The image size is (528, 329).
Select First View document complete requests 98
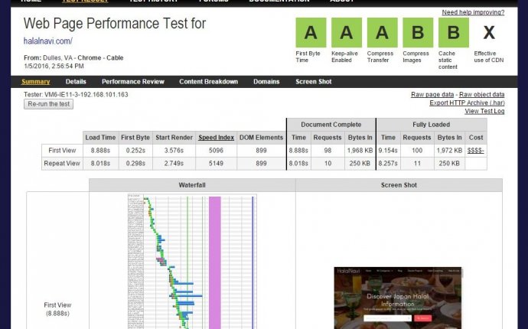click(328, 151)
